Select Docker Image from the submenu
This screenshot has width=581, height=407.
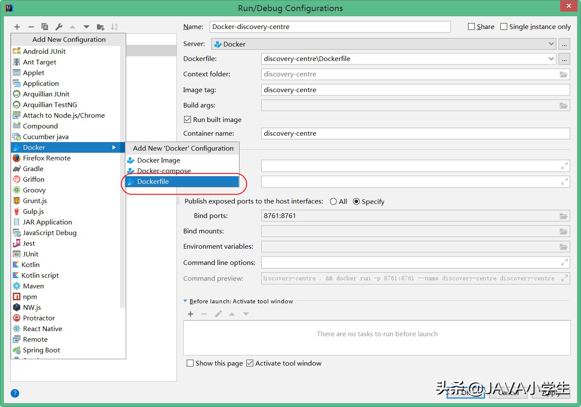[x=182, y=160]
